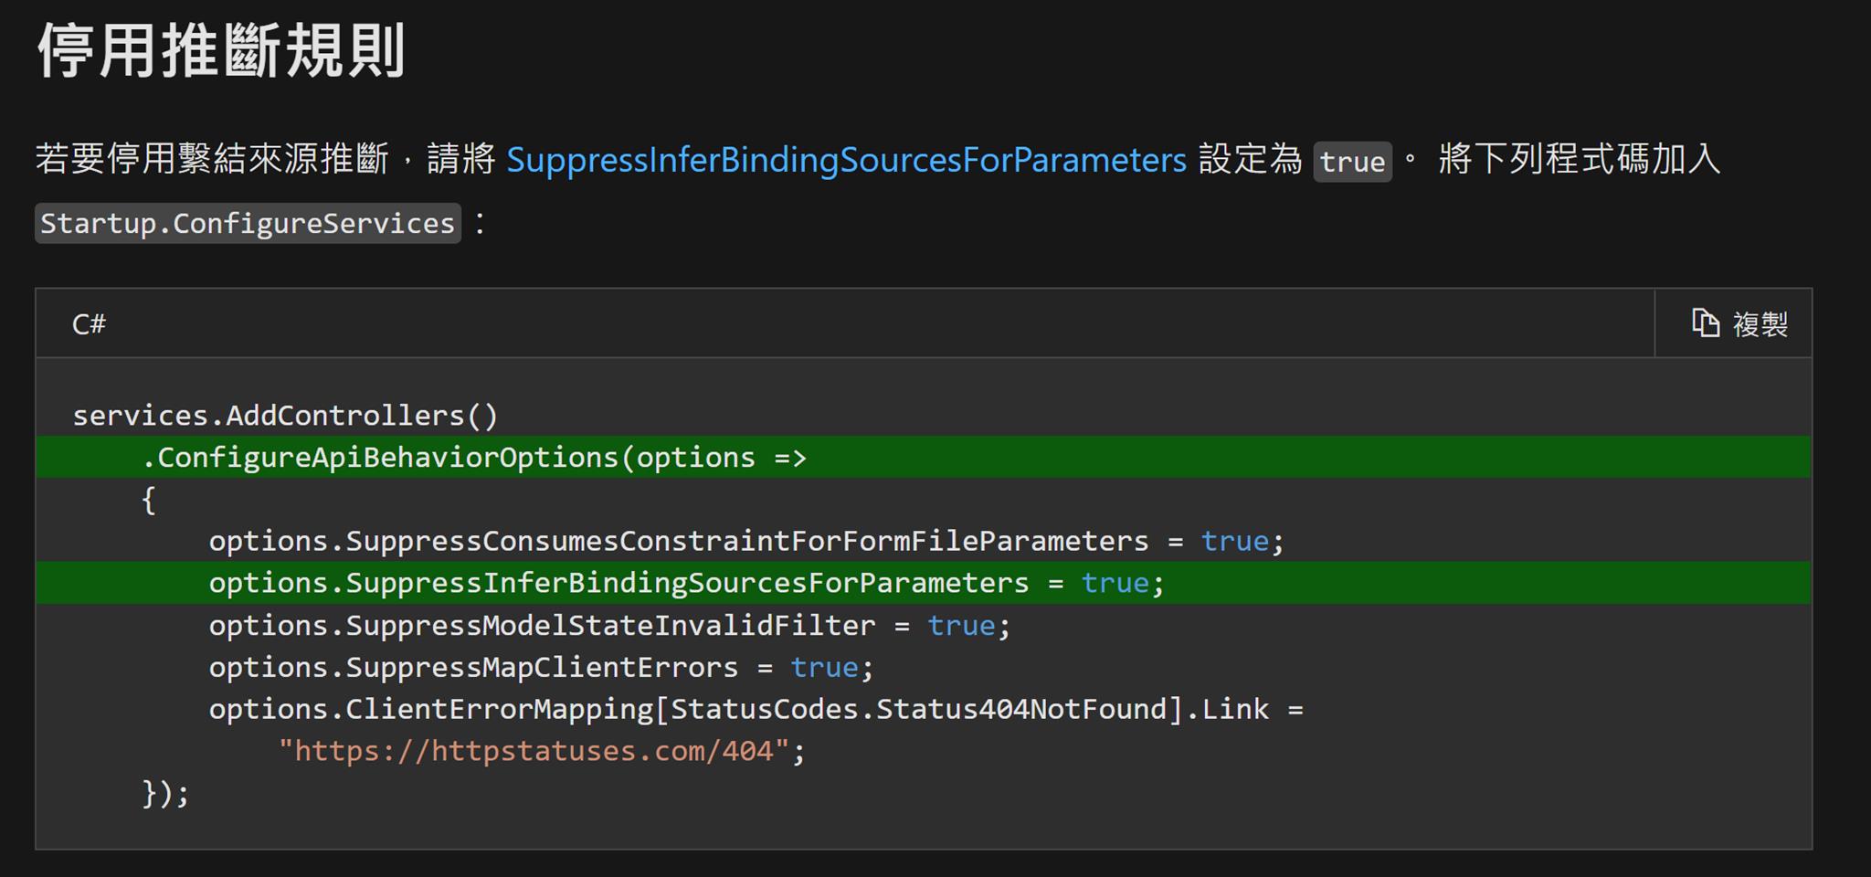Click the text 將下列程式碼加入
Image resolution: width=1871 pixels, height=877 pixels.
point(1579,159)
